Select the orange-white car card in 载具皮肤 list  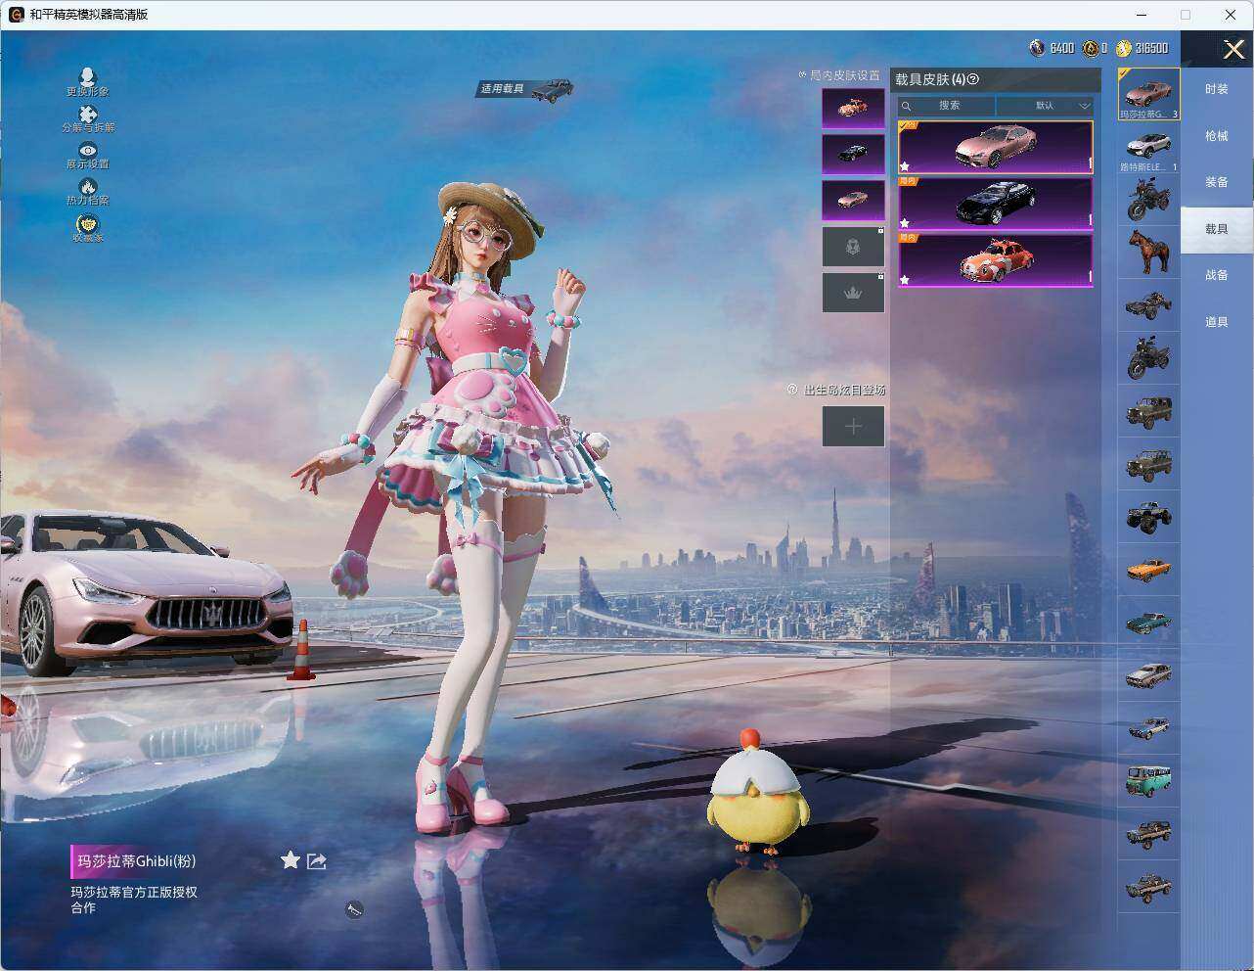(995, 260)
